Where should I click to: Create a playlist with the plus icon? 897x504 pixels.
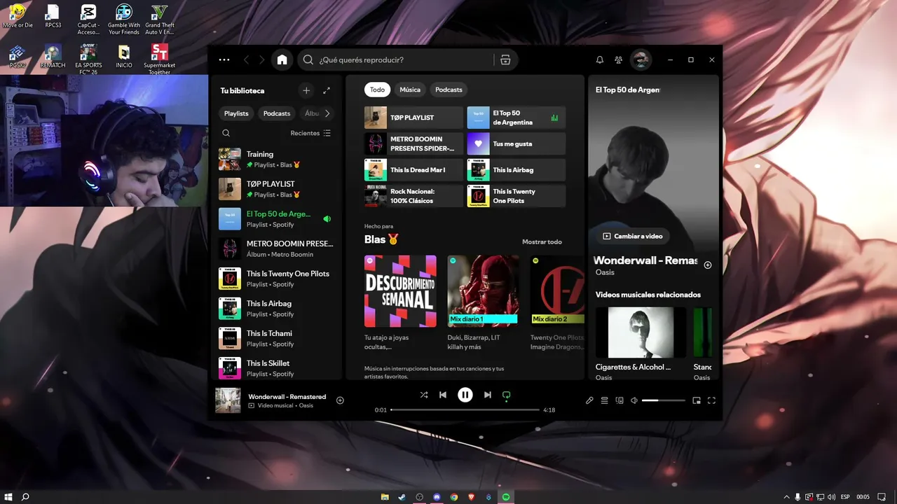tap(306, 90)
